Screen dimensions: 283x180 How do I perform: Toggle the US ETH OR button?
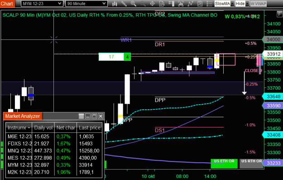(224, 164)
